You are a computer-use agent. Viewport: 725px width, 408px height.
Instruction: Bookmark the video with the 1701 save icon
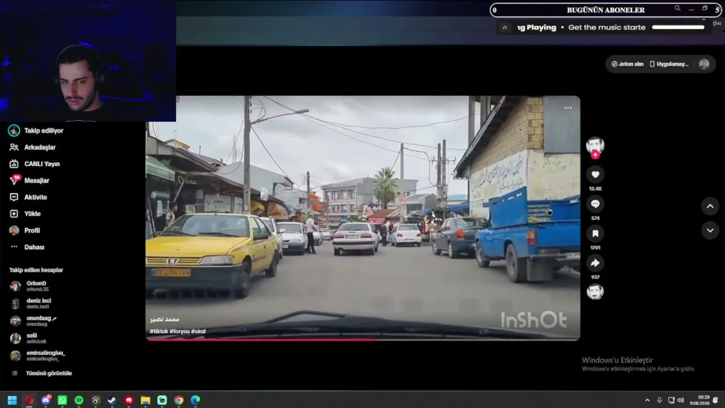pos(595,233)
